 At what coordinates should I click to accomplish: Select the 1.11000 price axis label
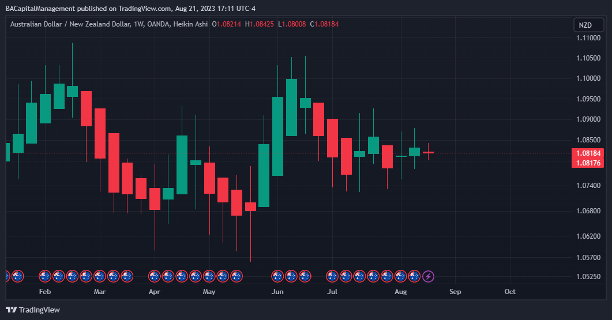(588, 38)
